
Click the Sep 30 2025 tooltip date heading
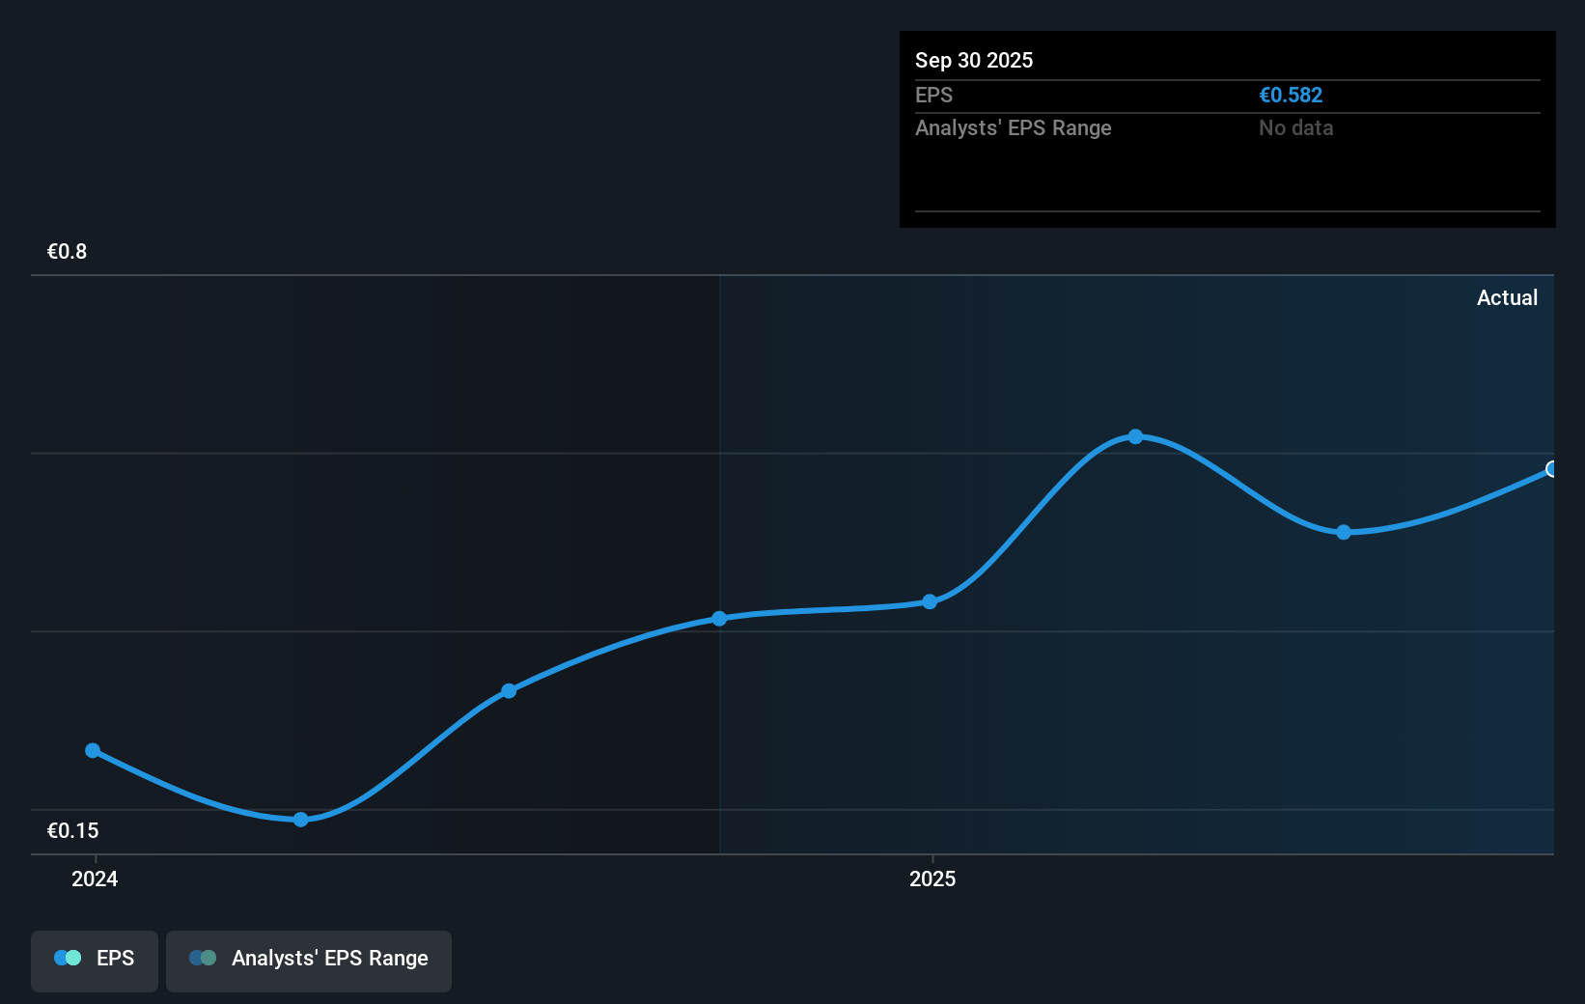click(973, 60)
